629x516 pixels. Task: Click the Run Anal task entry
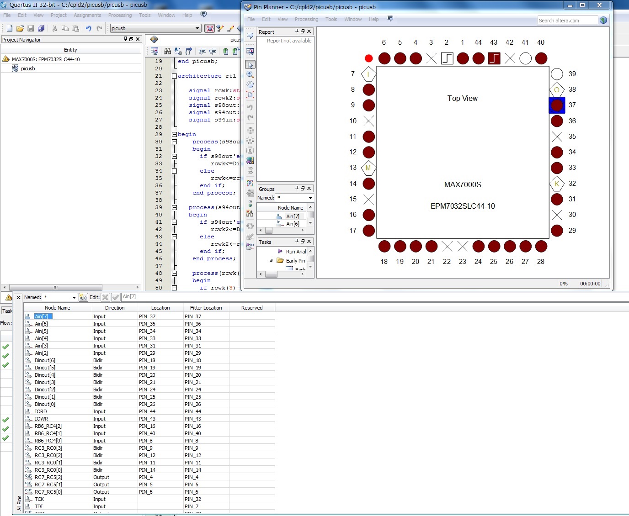pyautogui.click(x=295, y=252)
